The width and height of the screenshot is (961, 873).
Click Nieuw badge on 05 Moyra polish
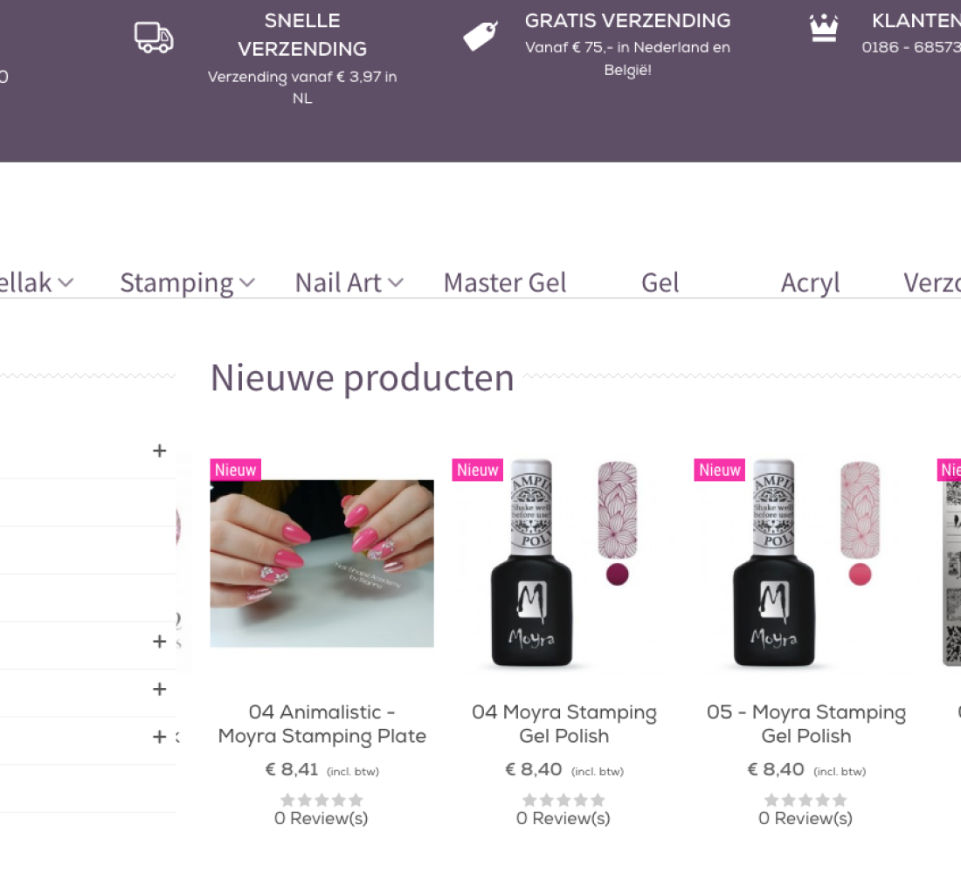720,470
